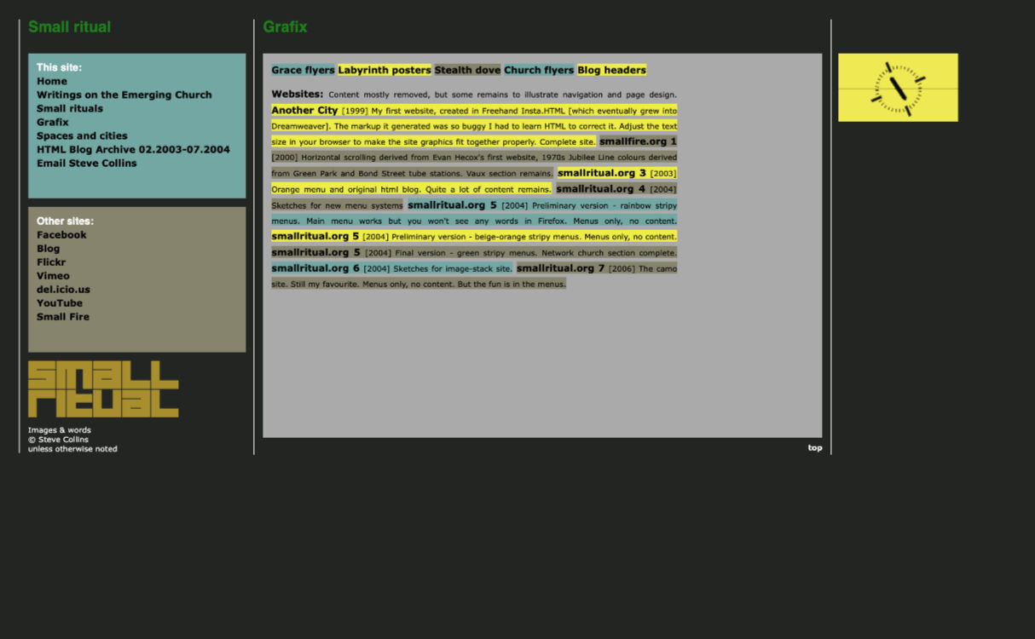Visit the YouTube link
This screenshot has width=1035, height=639.
[x=60, y=303]
